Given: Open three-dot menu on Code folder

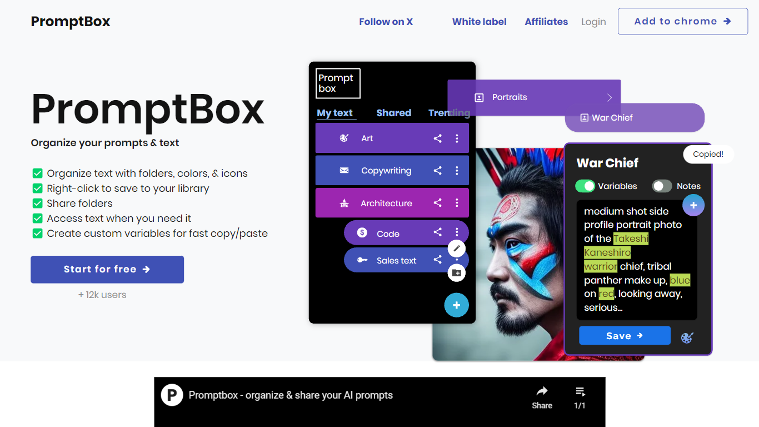Looking at the screenshot, I should tap(457, 232).
